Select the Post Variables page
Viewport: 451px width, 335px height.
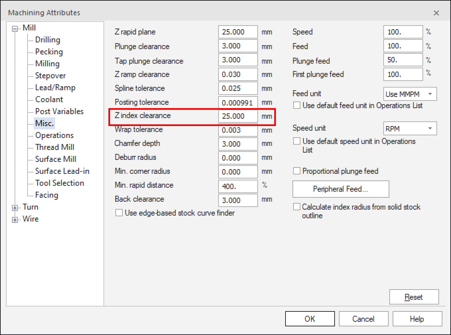pos(59,111)
